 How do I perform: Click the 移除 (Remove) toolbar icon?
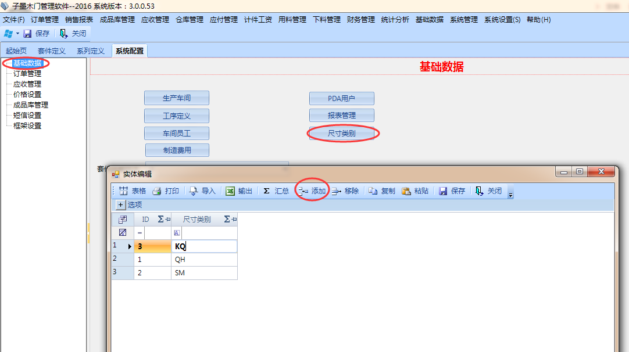point(337,191)
